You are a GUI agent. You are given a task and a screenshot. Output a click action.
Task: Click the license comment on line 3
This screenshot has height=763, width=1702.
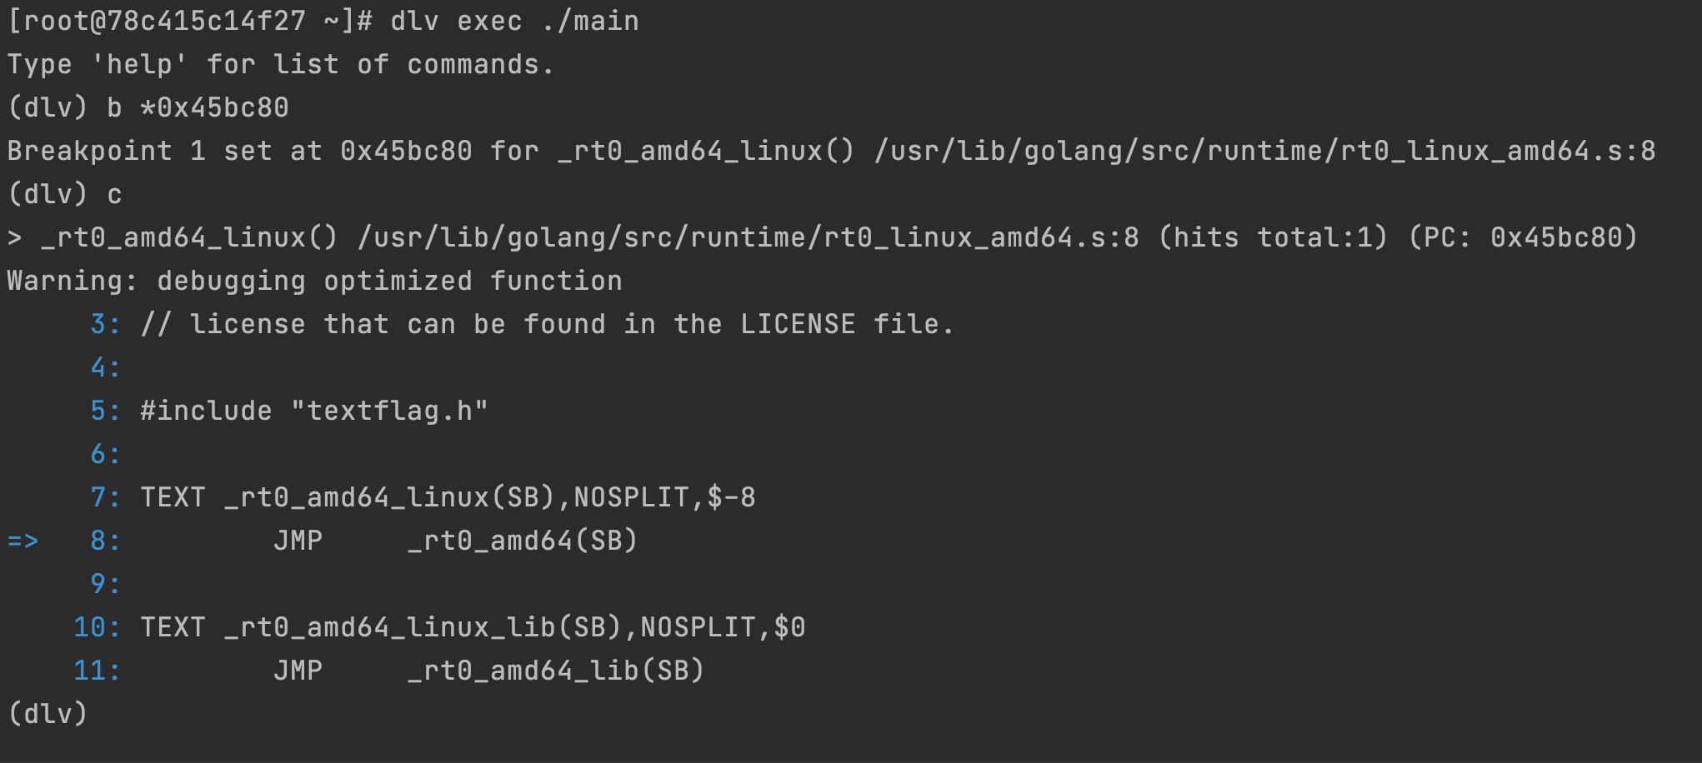click(x=548, y=324)
